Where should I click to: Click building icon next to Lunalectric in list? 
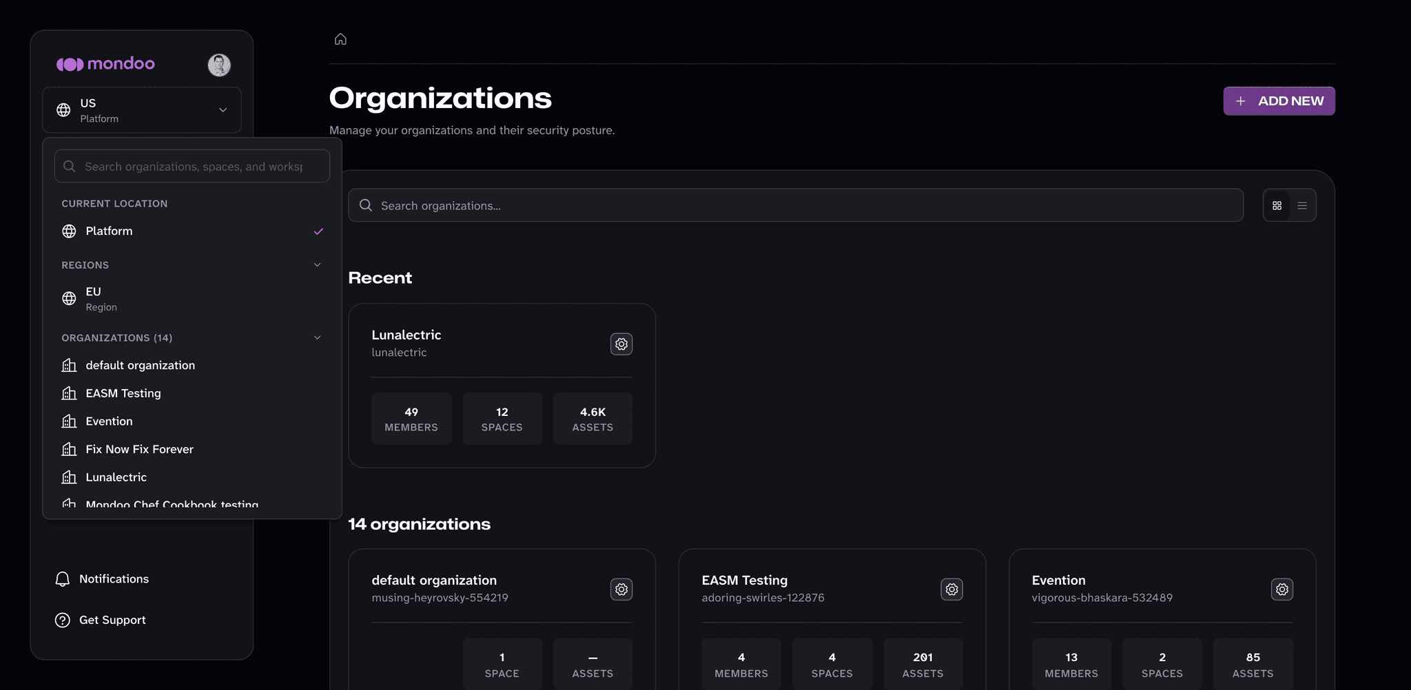pos(69,477)
